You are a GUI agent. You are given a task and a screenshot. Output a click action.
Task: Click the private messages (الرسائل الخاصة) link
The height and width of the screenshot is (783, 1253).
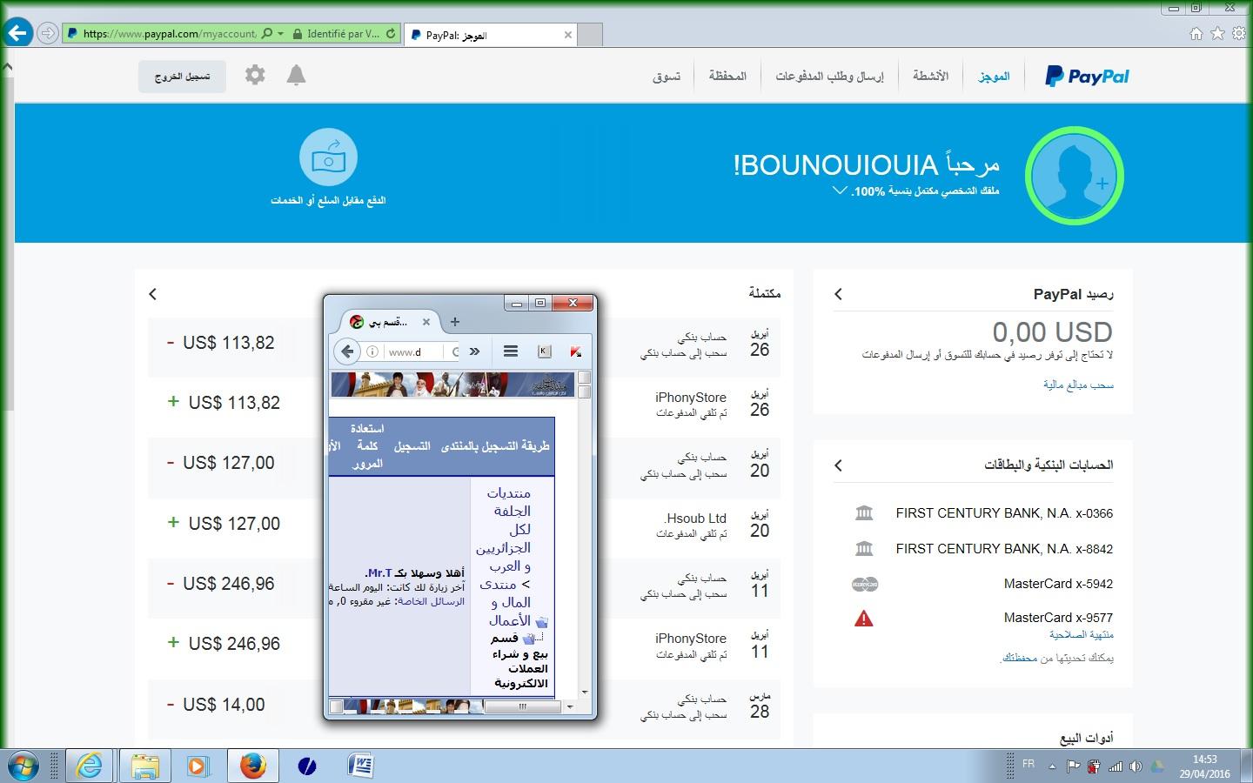click(432, 601)
